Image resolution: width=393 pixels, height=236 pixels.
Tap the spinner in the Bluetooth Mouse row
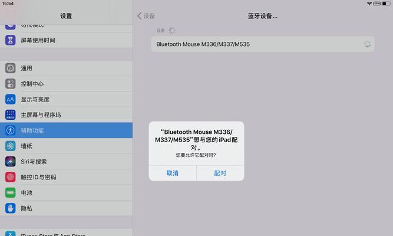pos(367,44)
